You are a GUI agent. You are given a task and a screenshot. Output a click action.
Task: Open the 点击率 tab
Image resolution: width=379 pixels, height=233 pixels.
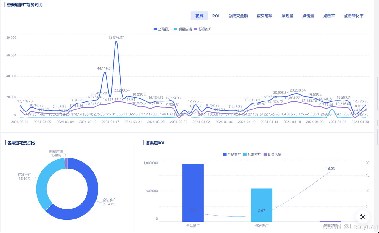coord(329,16)
